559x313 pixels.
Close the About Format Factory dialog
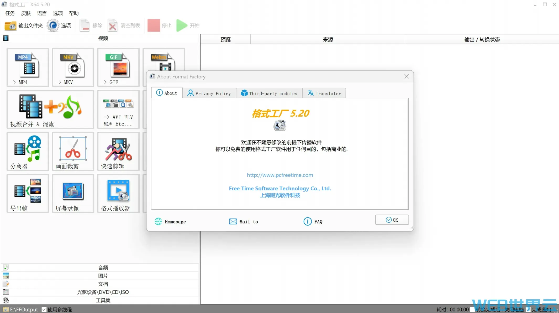(407, 76)
